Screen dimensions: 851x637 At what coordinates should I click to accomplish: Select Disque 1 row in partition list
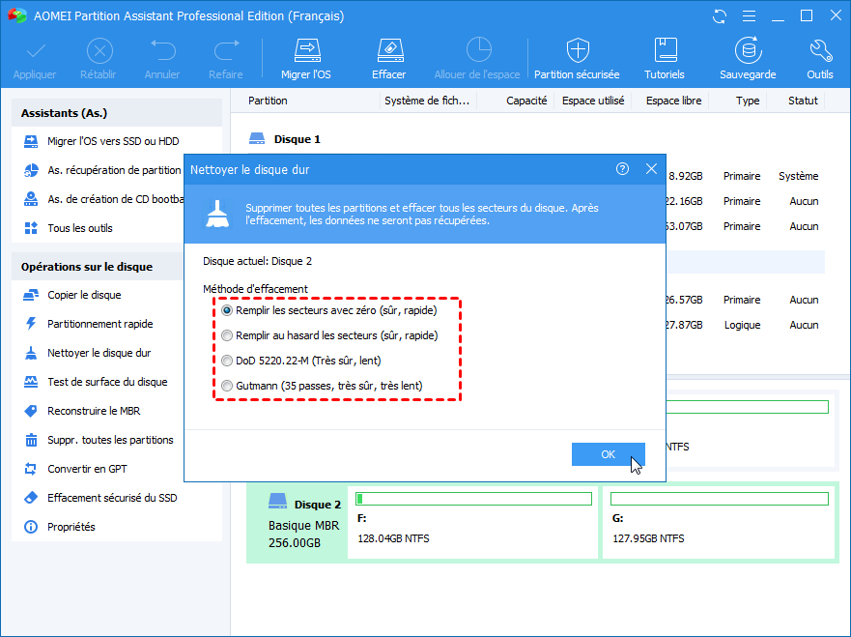pyautogui.click(x=284, y=139)
